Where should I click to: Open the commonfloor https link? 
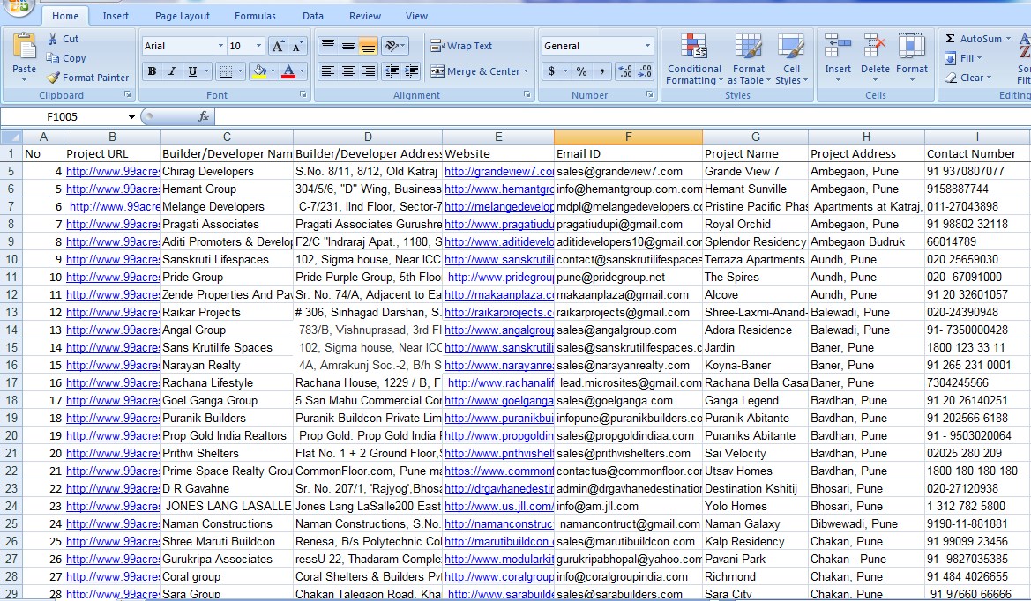click(x=499, y=471)
